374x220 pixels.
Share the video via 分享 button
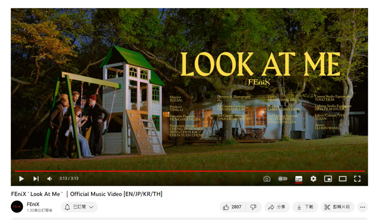click(277, 207)
